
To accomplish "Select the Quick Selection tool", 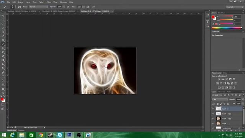I will coord(3,28).
